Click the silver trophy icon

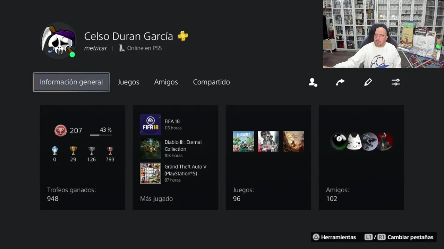click(92, 151)
